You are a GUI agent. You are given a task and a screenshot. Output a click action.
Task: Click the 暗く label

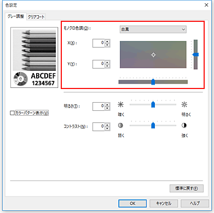pyautogui.click(x=121, y=115)
